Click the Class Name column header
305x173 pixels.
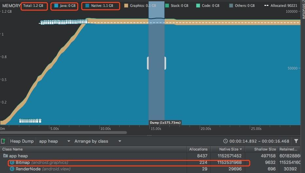point(12,149)
